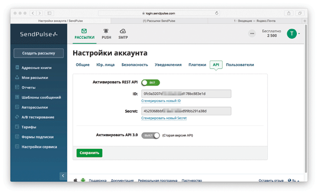The height and width of the screenshot is (194, 318).
Task: Click the Secret input field
Action: (x=186, y=111)
